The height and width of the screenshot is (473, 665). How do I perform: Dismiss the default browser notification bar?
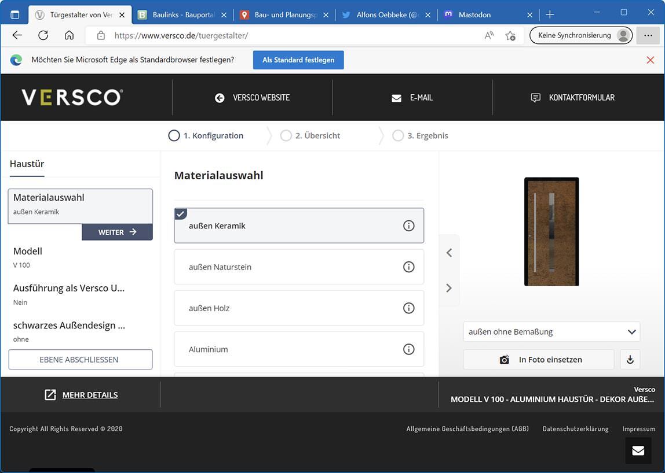point(650,60)
